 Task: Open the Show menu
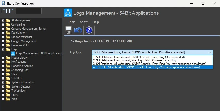pos(84,22)
